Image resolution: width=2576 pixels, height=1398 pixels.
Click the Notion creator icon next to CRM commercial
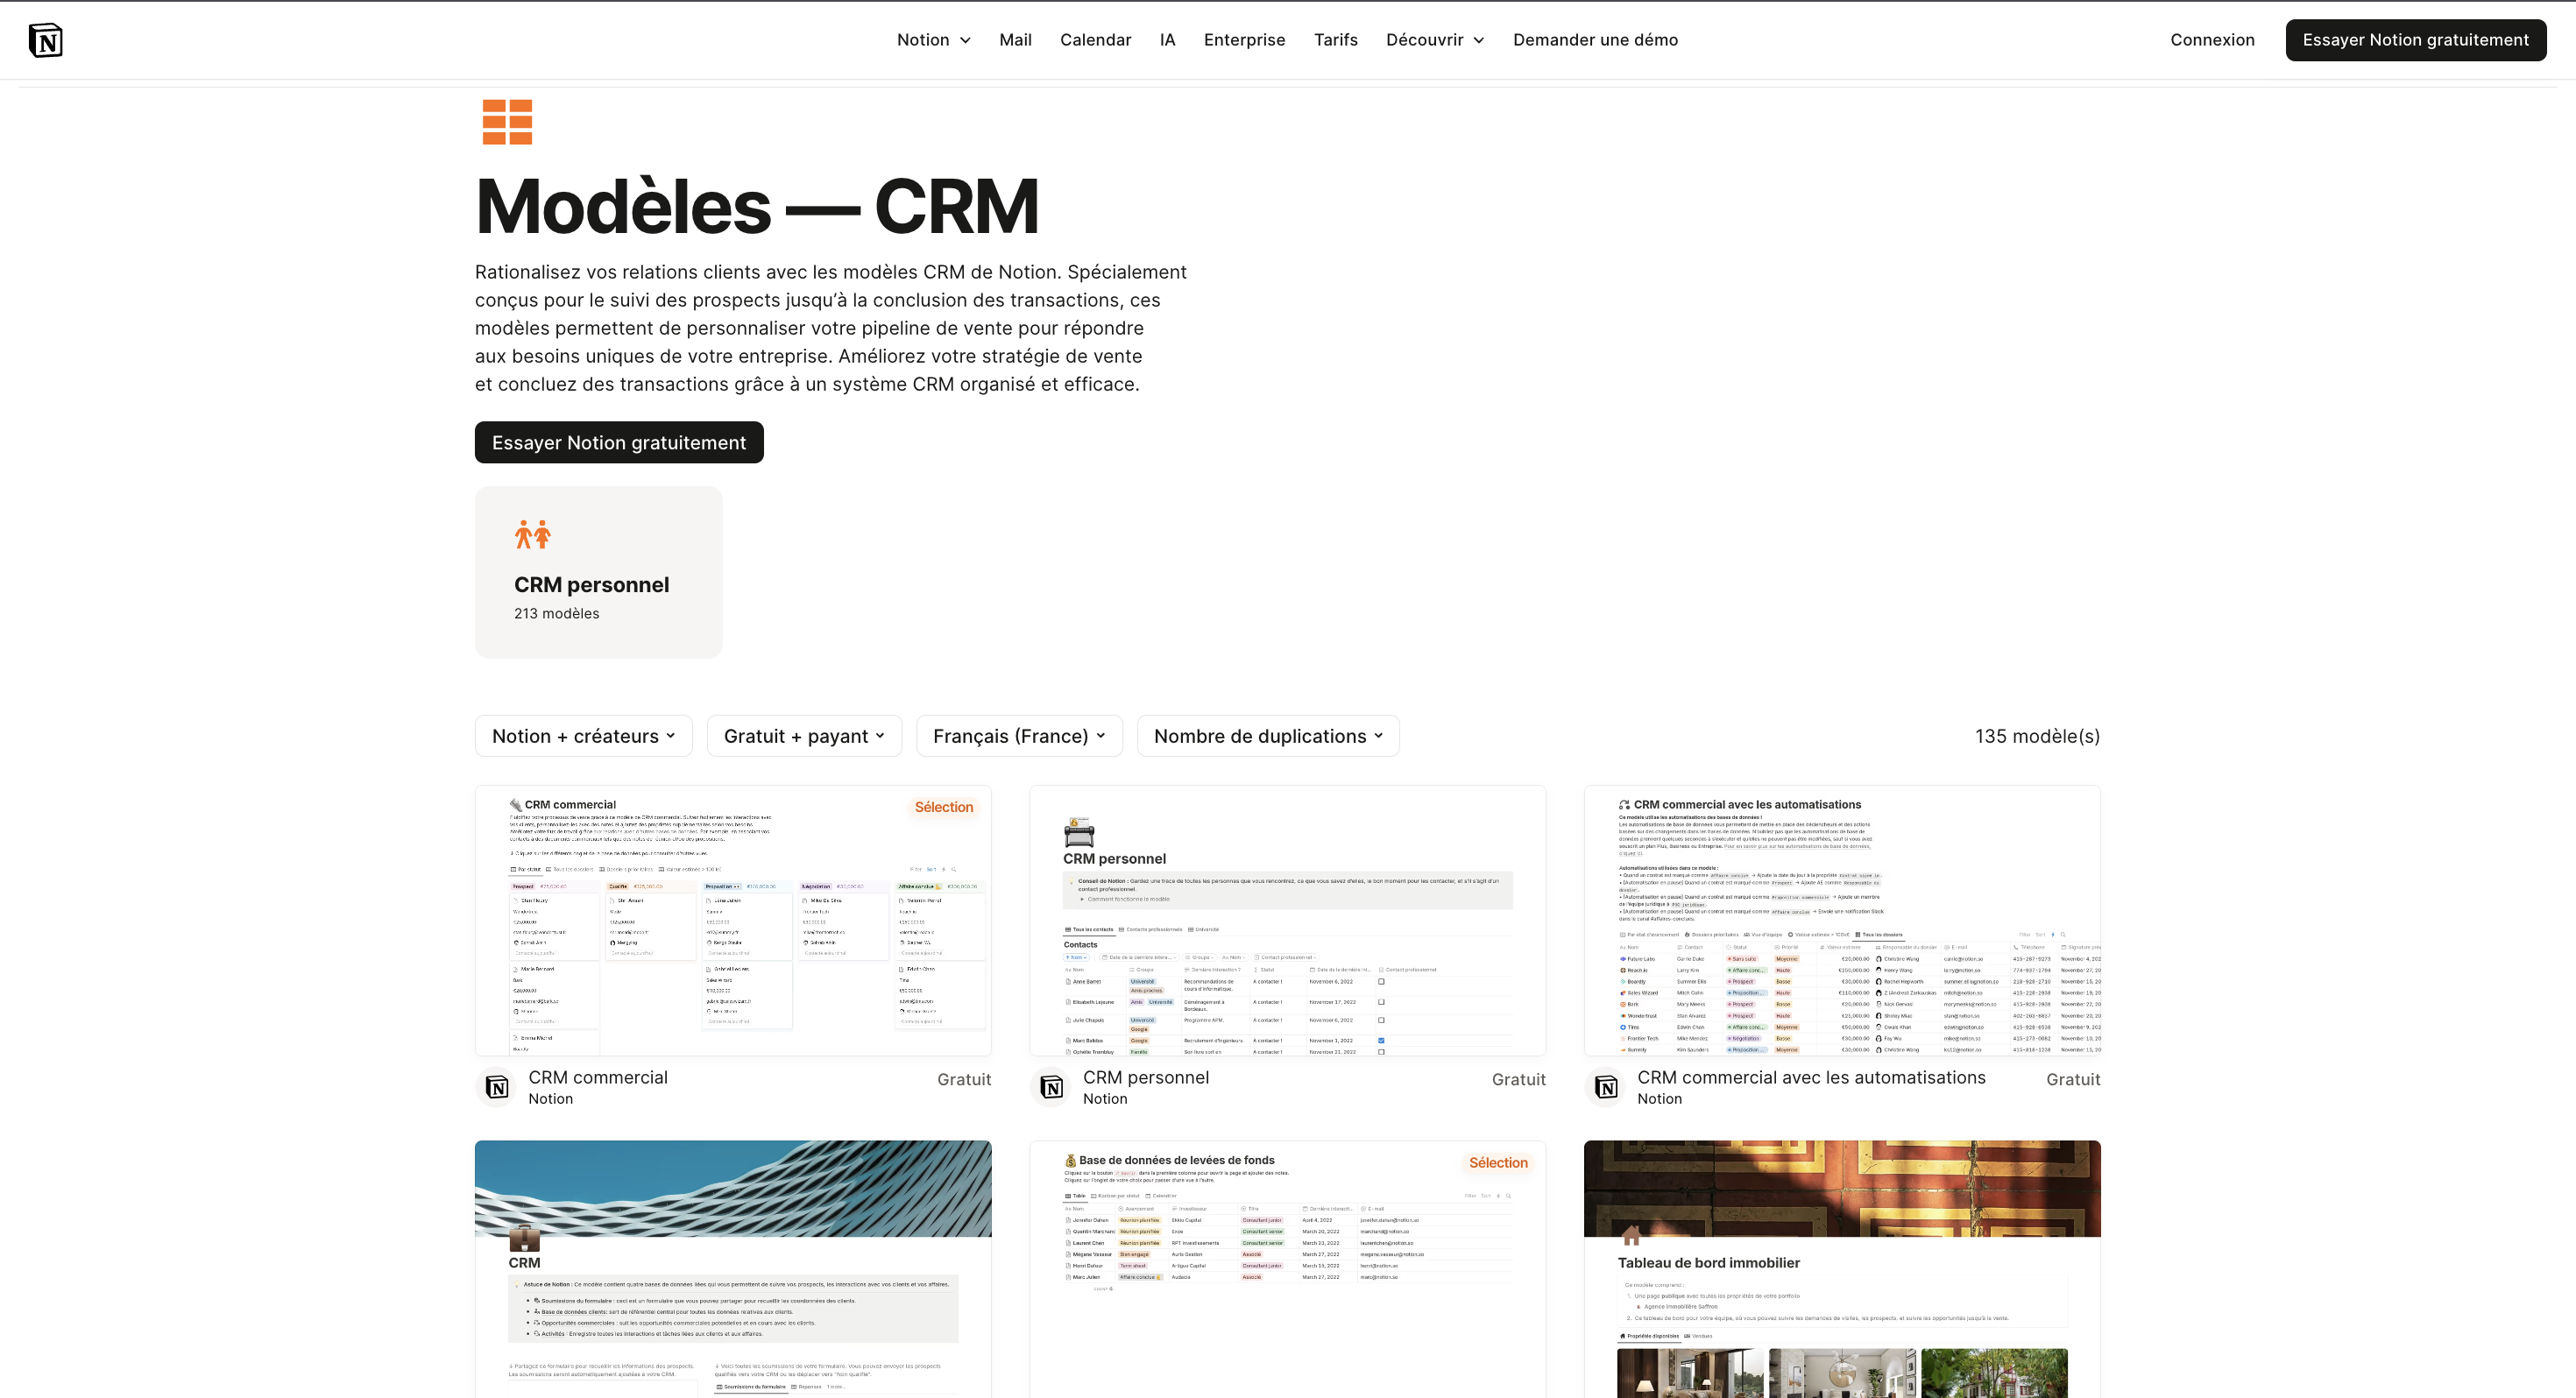pyautogui.click(x=497, y=1087)
